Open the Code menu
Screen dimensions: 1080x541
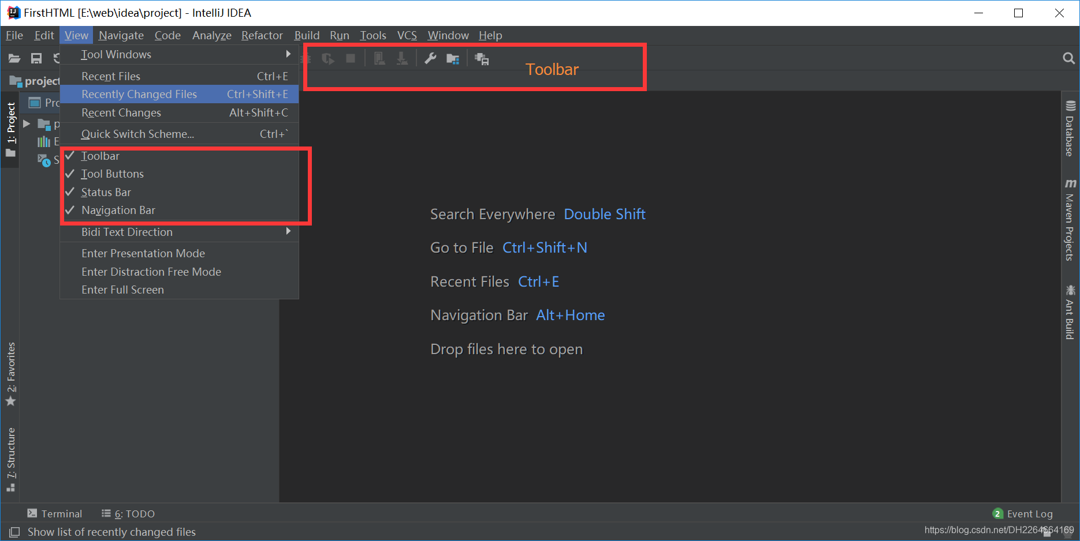pyautogui.click(x=167, y=35)
